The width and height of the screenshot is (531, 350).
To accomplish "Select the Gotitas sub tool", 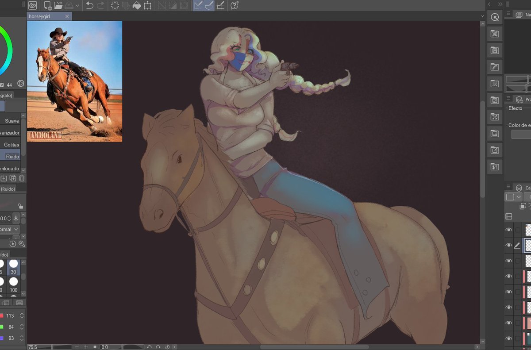I will coord(10,145).
